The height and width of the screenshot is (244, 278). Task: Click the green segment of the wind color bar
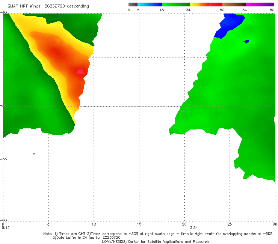pos(176,5)
